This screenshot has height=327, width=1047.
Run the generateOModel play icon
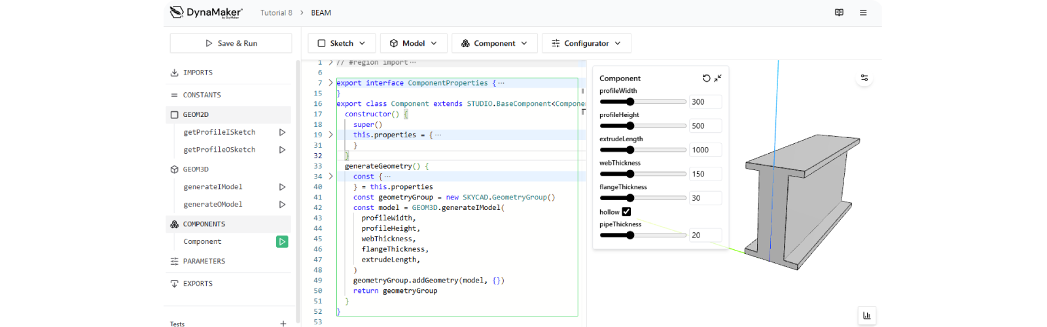282,205
